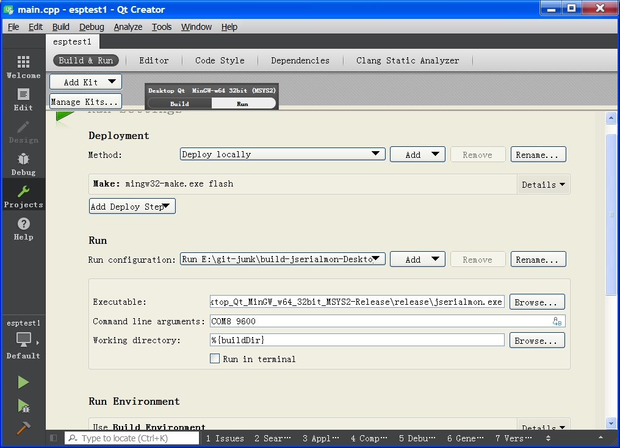Viewport: 620px width, 448px height.
Task: Click the output panes up-down arrows
Action: point(548,438)
